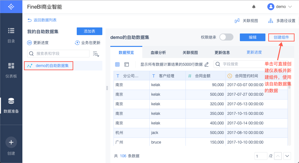Screen dimensions: 299x163
Task: Go to next page with down arrow
Action: [287, 156]
